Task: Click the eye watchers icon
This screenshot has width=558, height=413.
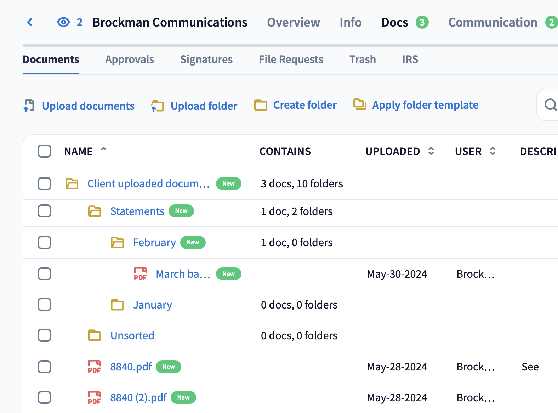Action: click(63, 22)
